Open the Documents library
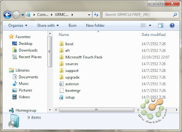Image resolution: width=182 pixels, height=132 pixels. pos(28,77)
